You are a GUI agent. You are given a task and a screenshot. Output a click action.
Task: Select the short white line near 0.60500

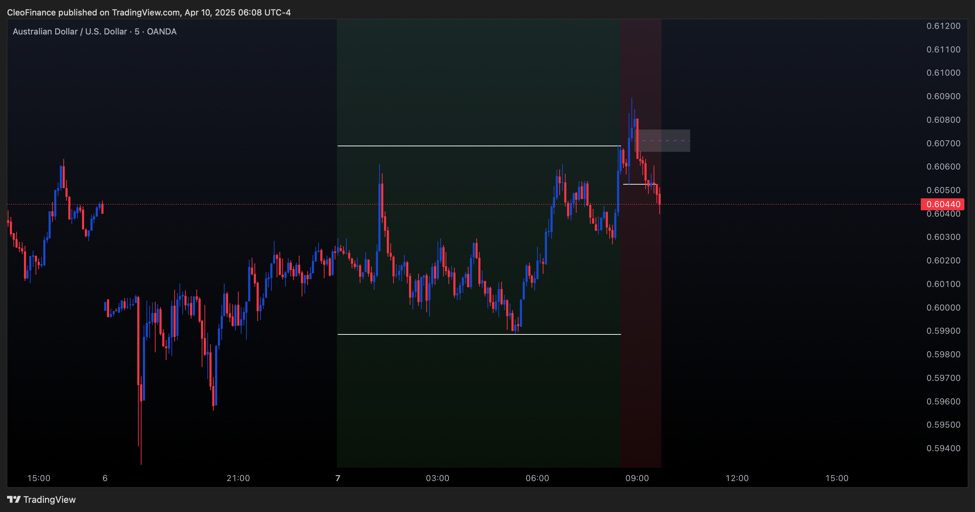click(x=639, y=184)
